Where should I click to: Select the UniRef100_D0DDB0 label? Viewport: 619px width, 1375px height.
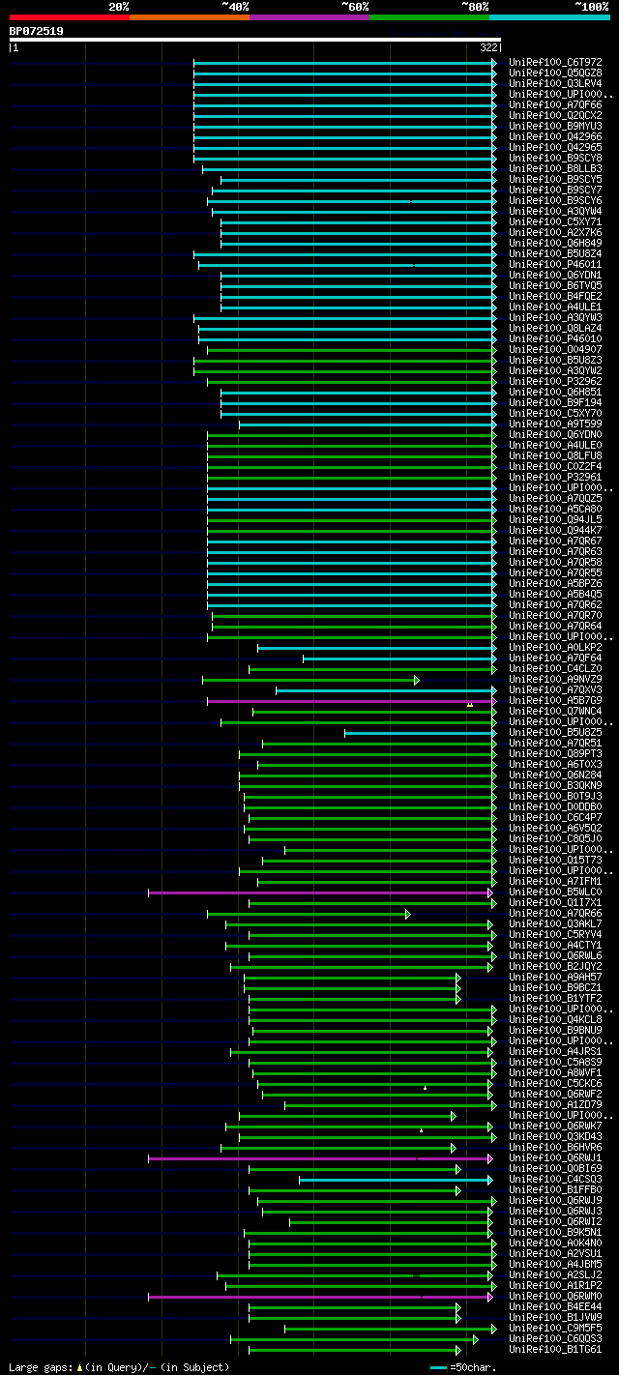tap(555, 806)
